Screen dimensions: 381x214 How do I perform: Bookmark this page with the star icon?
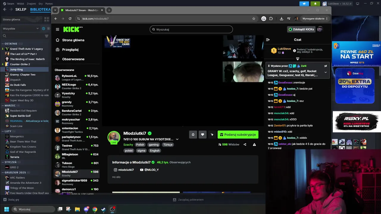click(x=254, y=18)
